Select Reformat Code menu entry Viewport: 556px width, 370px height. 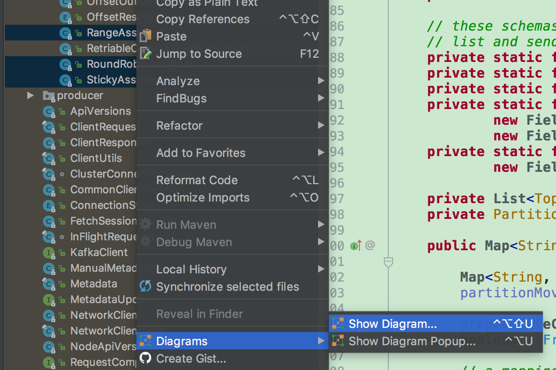(232, 180)
